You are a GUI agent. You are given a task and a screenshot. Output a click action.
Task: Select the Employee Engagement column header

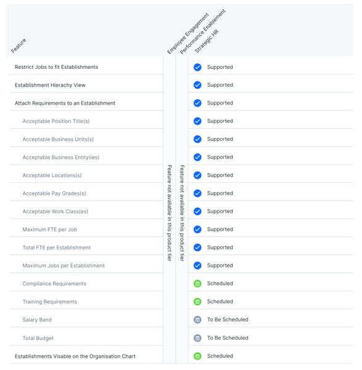click(188, 33)
